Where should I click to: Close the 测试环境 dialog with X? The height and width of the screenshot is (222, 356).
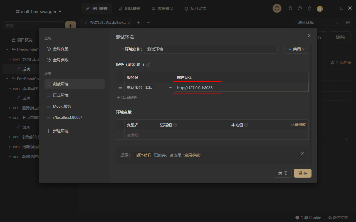309,36
